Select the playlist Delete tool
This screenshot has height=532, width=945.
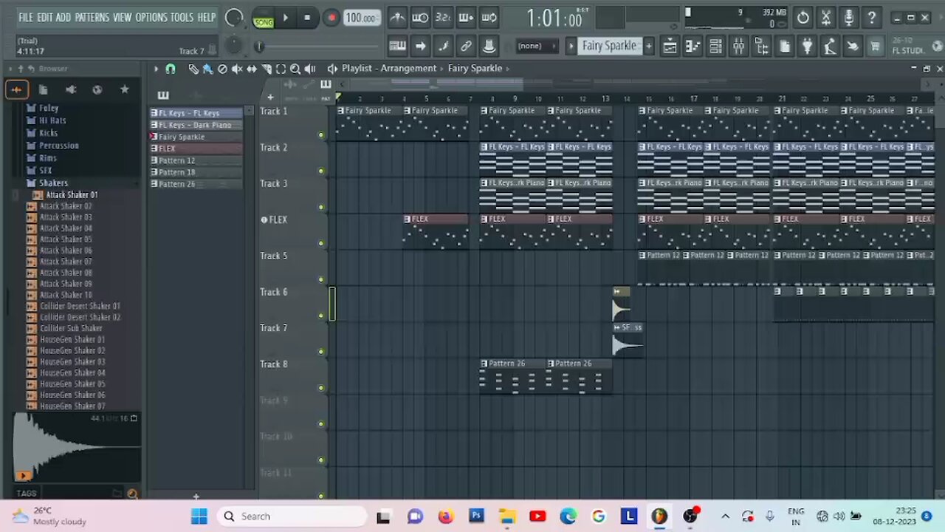222,69
